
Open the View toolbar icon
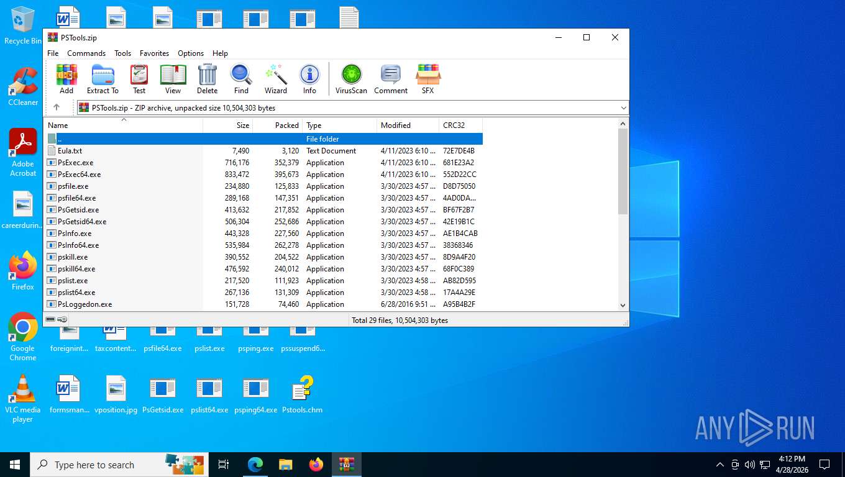coord(173,79)
